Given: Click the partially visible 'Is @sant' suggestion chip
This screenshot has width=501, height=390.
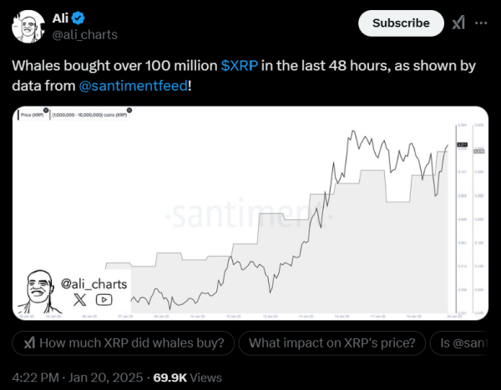Looking at the screenshot, I should point(464,342).
